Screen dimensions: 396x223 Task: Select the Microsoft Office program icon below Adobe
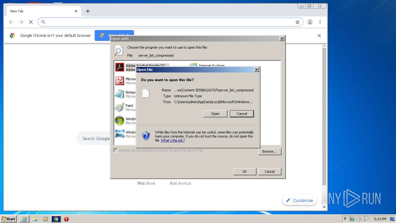coord(120,81)
